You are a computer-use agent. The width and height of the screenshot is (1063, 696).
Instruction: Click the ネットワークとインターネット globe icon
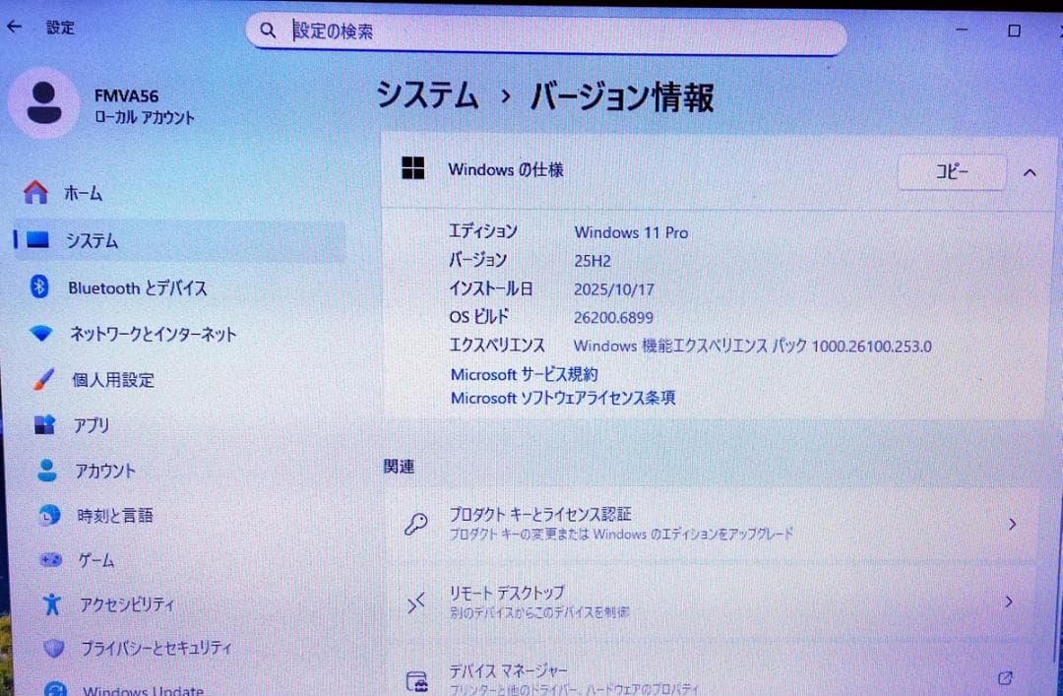(x=40, y=334)
